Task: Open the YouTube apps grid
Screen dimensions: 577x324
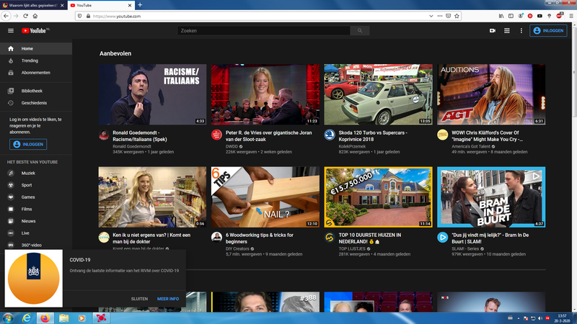Action: coord(507,31)
